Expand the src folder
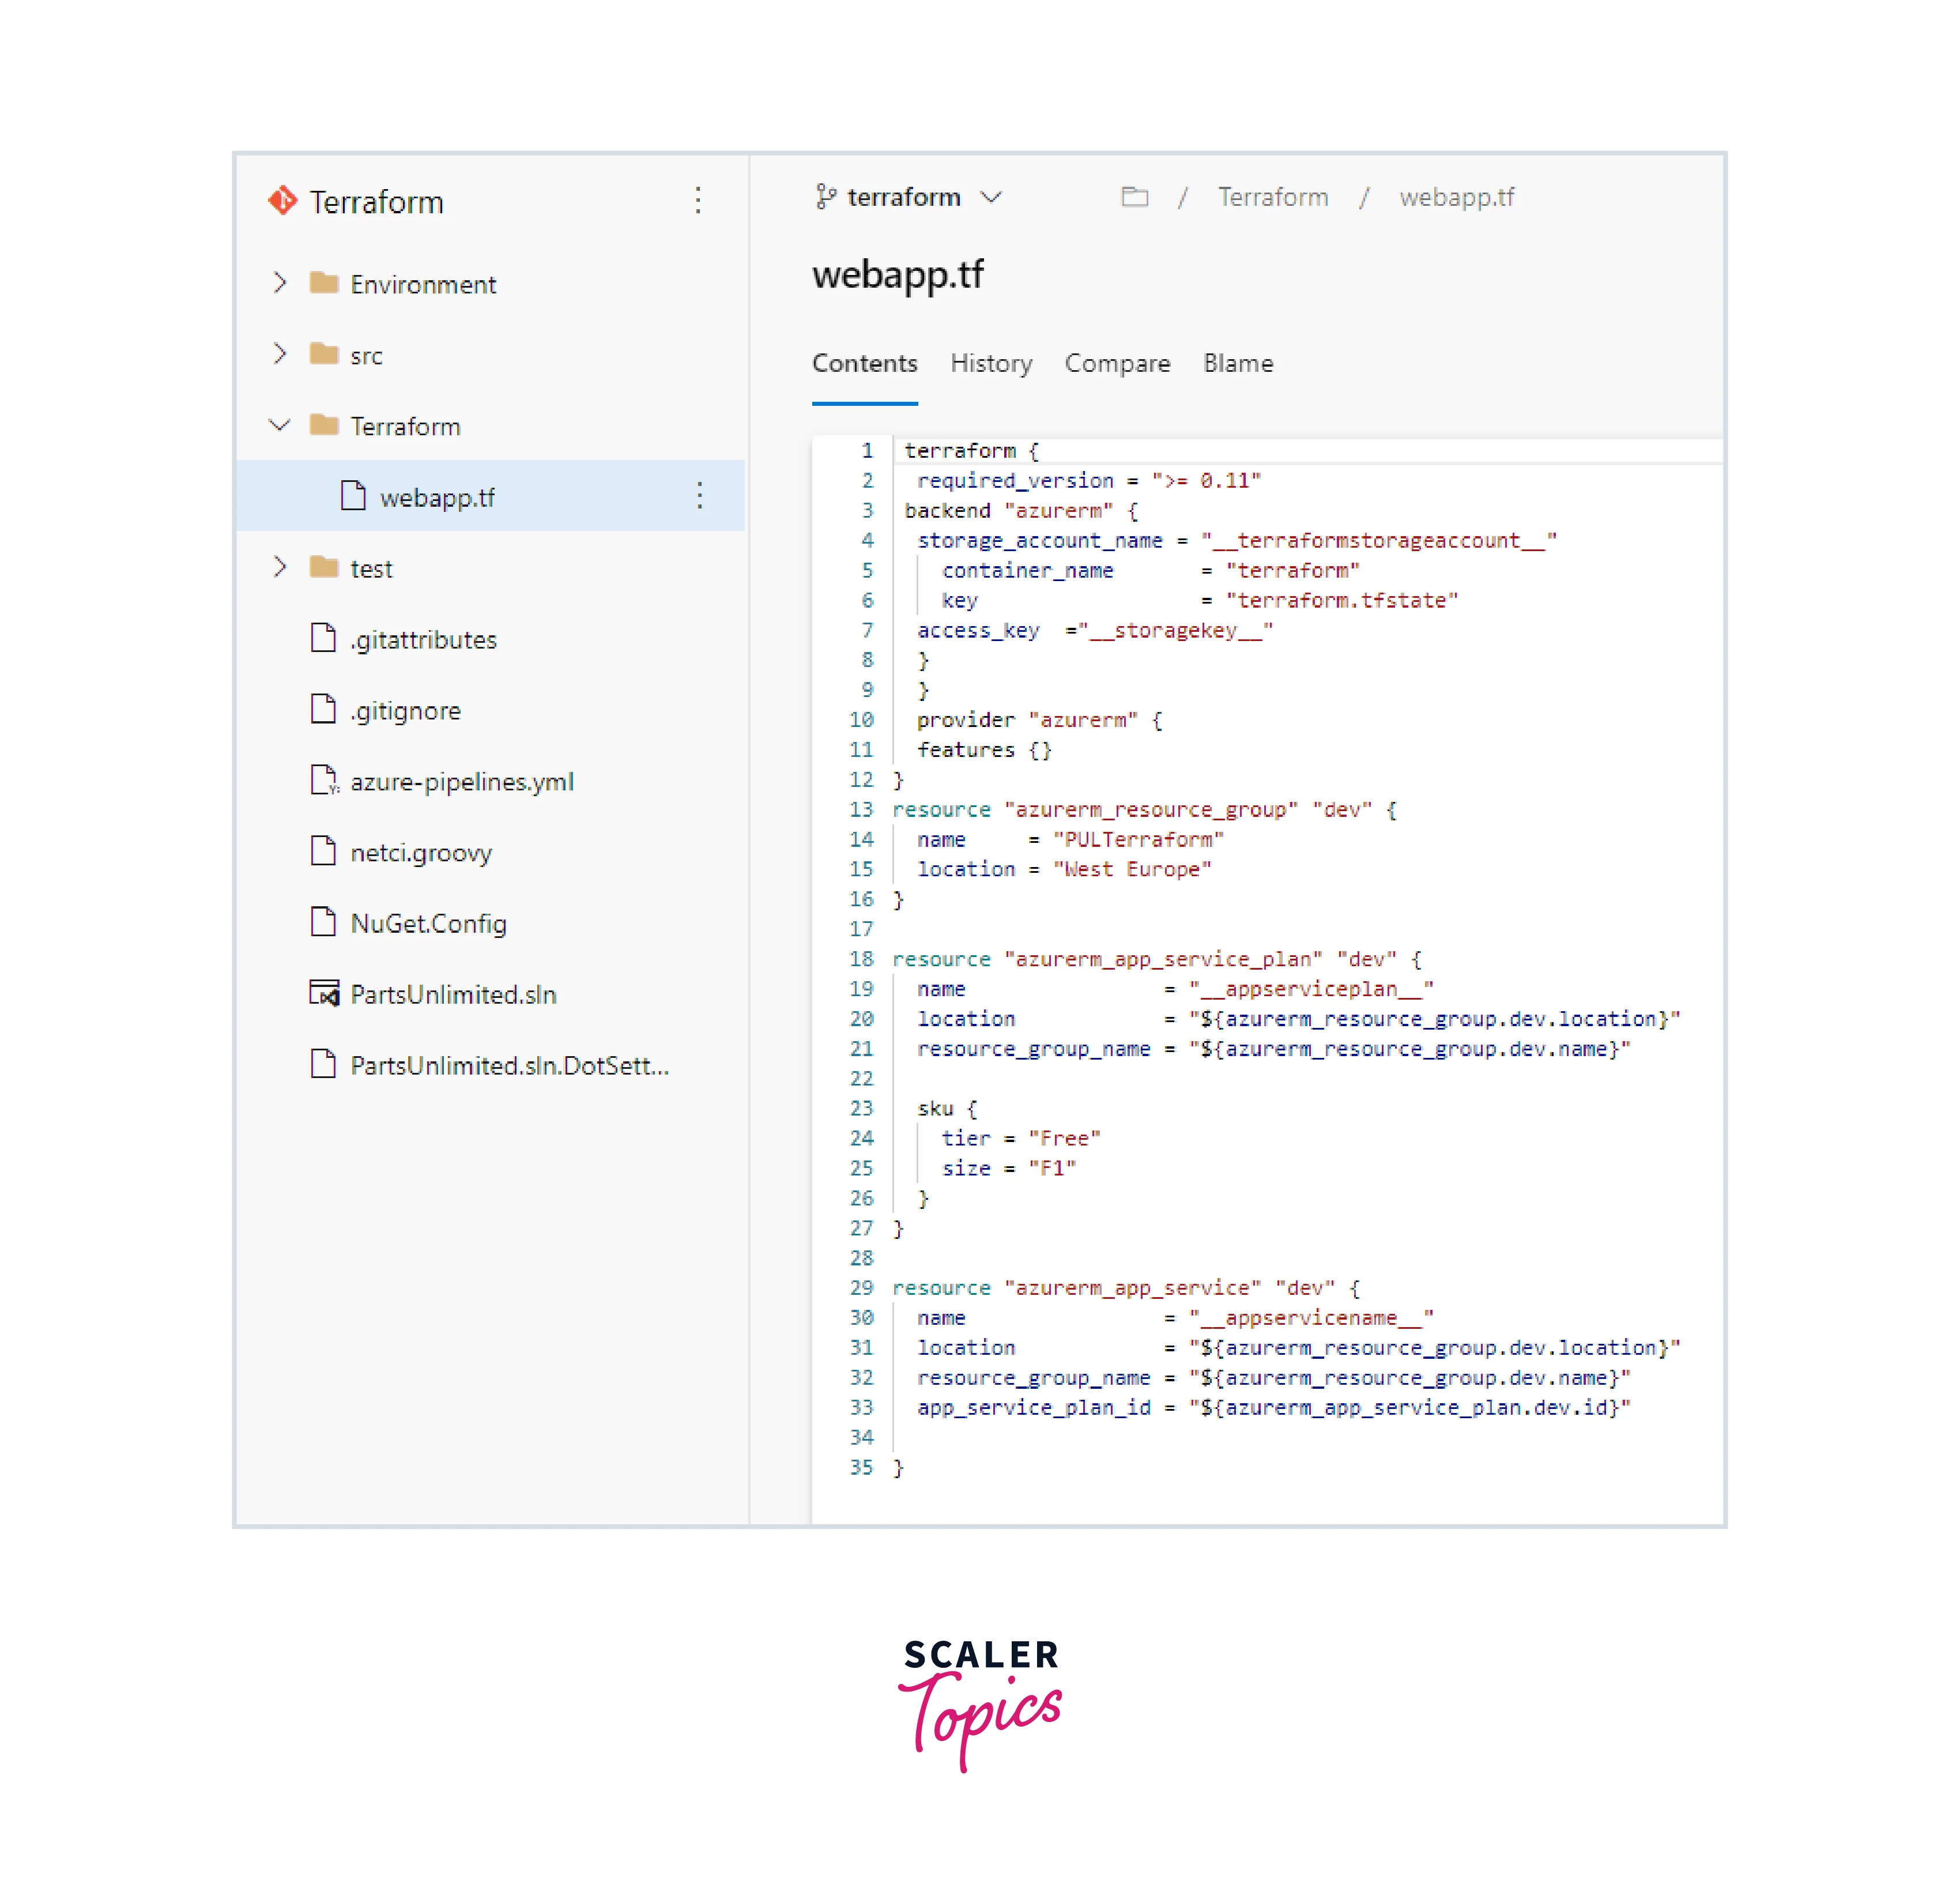 click(279, 354)
